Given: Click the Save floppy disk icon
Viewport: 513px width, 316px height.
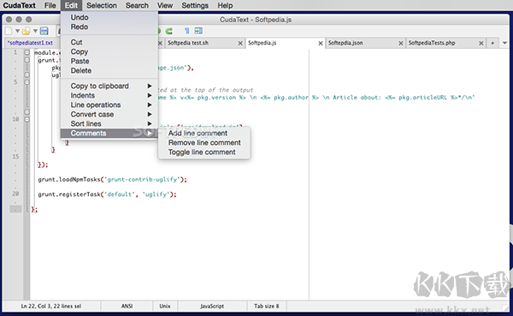Looking at the screenshot, I should pos(44,31).
